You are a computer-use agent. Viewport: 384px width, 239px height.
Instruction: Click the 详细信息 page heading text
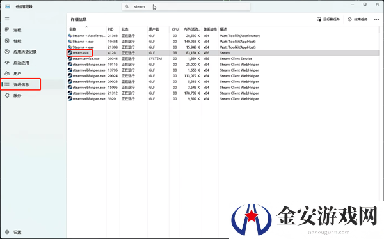tap(79, 19)
